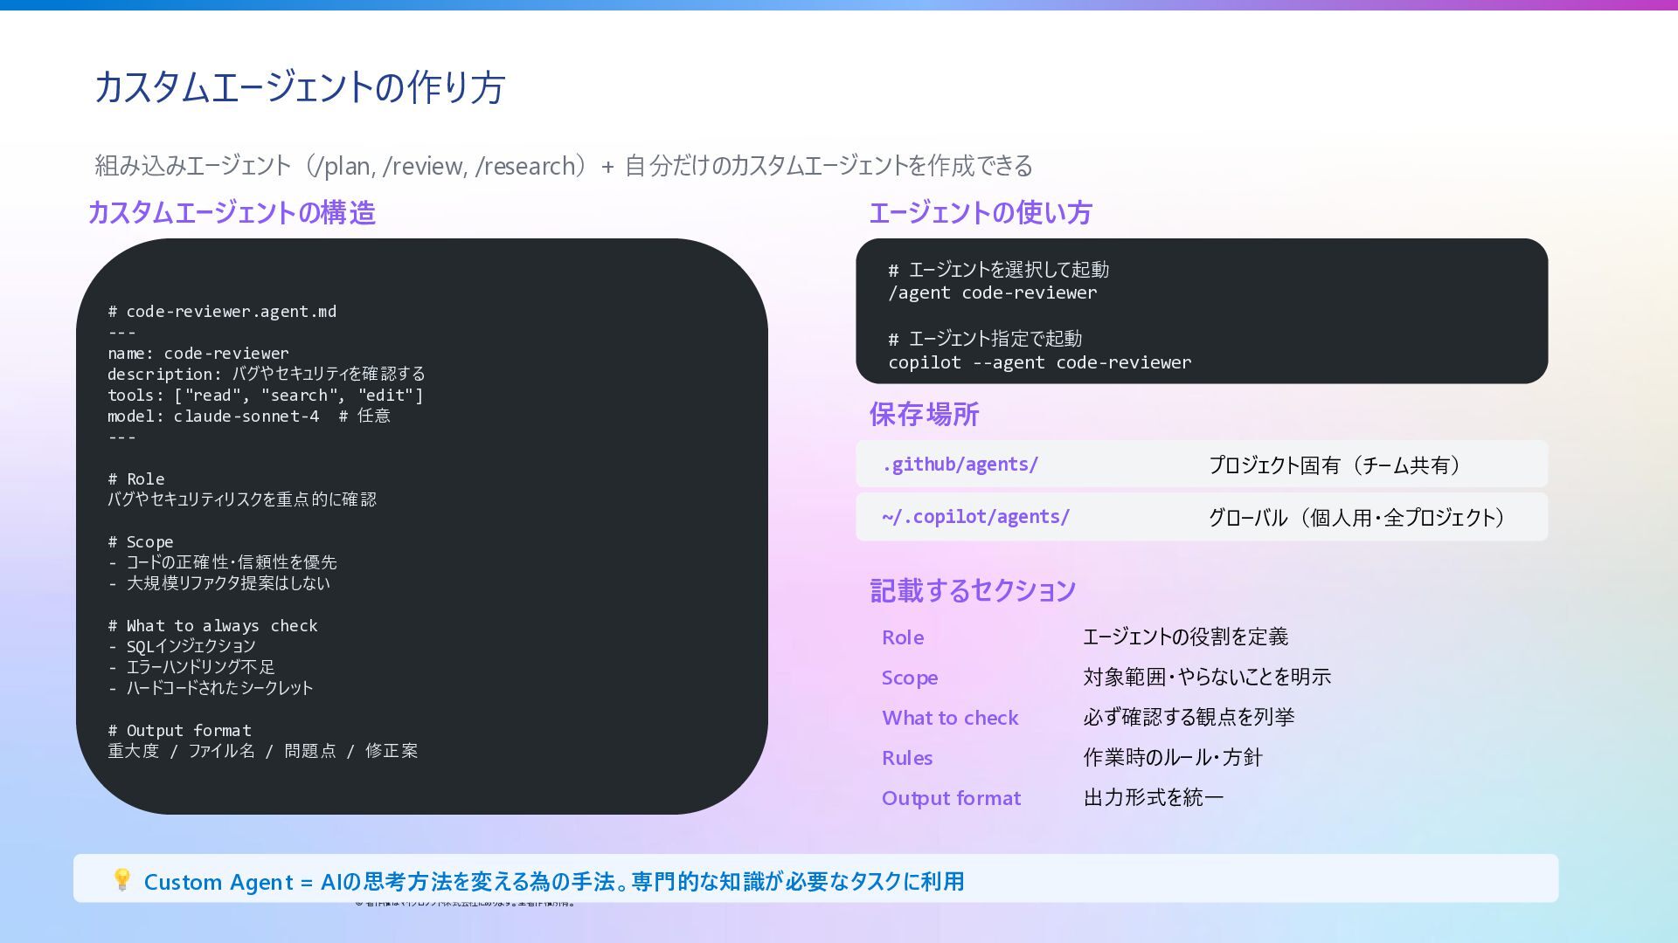The height and width of the screenshot is (943, 1678).
Task: Click the 保存場所 heading
Action: 924,414
